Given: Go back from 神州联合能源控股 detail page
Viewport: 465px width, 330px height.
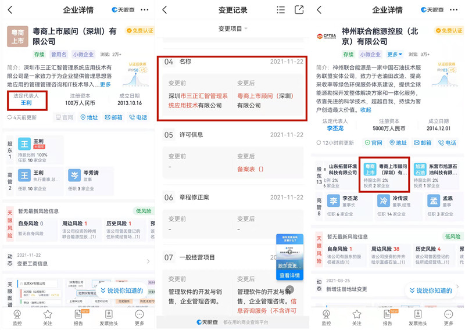Looking at the screenshot, I should 319,10.
